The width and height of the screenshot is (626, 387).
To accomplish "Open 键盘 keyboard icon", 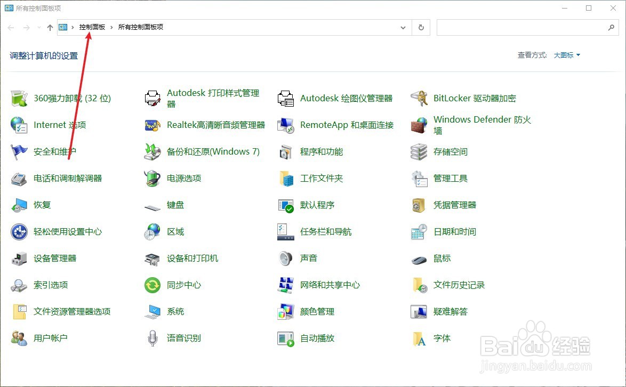I will 153,207.
